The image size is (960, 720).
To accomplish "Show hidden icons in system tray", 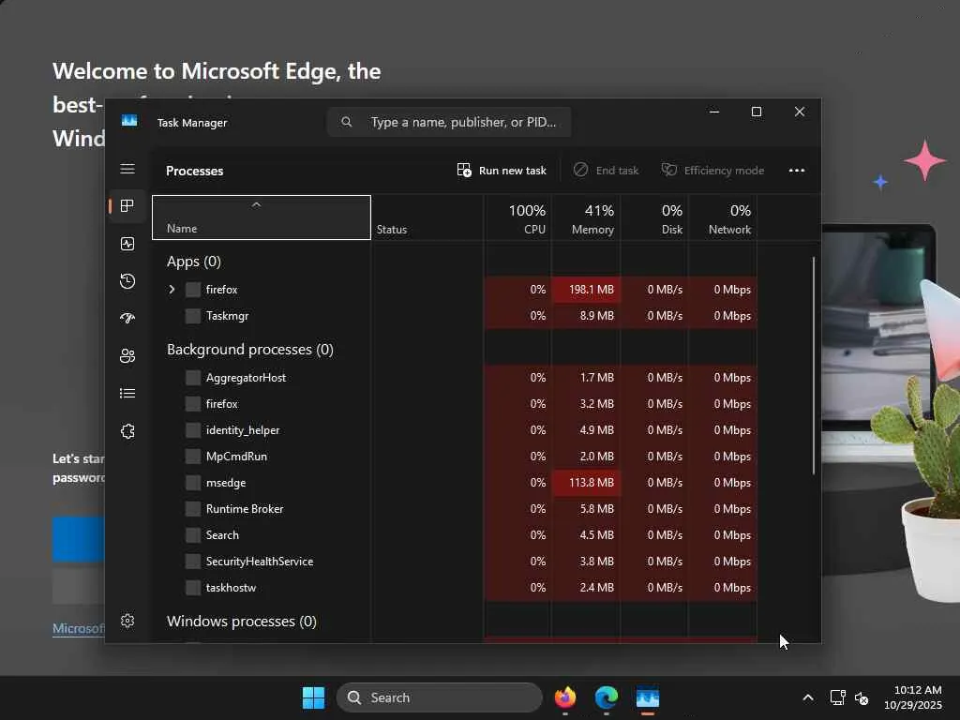I will (808, 697).
